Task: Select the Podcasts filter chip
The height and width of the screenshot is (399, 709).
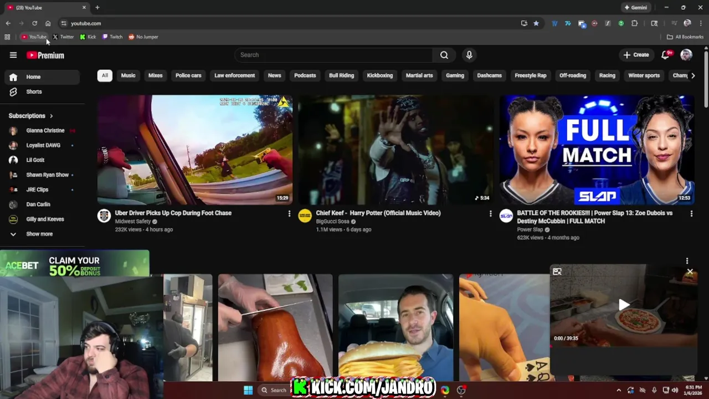Action: click(x=305, y=75)
